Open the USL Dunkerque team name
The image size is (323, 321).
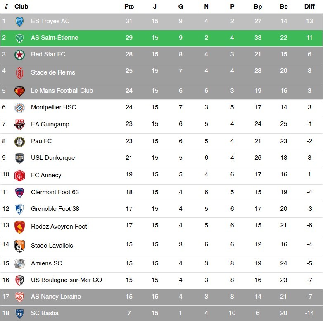53,158
